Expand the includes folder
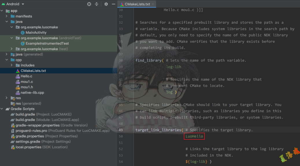Image resolution: width=300 pixels, height=166 pixels. (12, 65)
